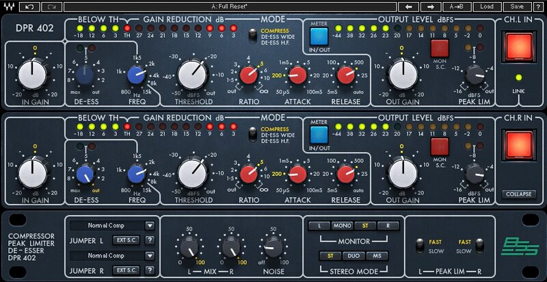Click lower channel FREQ blue knob
The width and height of the screenshot is (547, 282).
[x=136, y=174]
